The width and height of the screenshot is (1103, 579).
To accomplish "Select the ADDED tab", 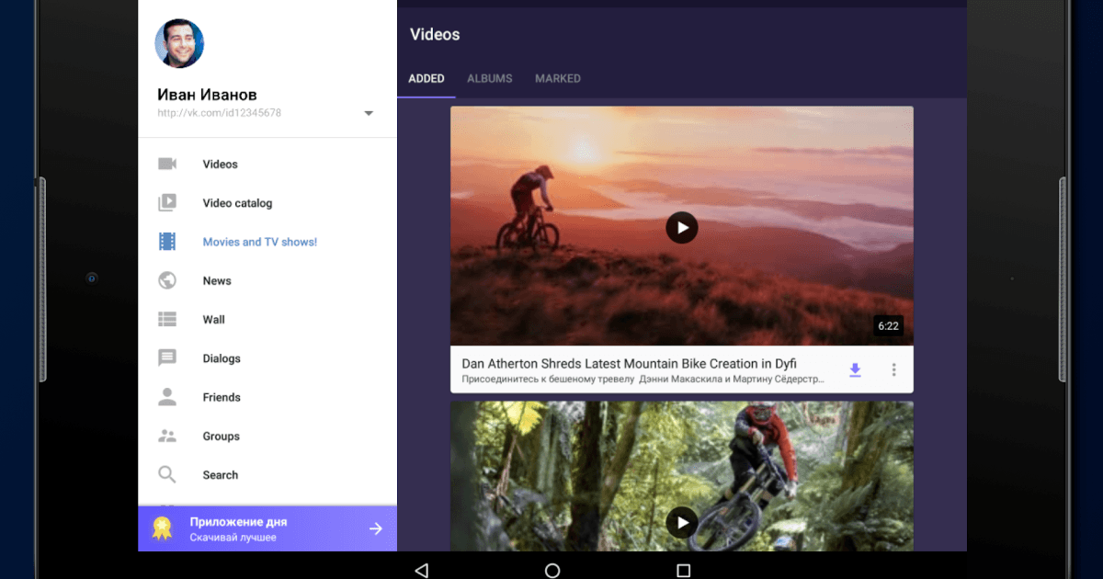I will [426, 78].
